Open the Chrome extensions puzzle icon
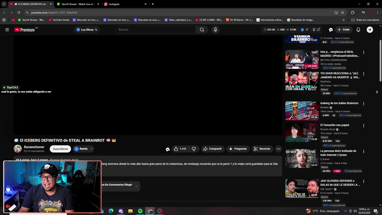Viewport: 382px width, 215px height. [x=353, y=13]
